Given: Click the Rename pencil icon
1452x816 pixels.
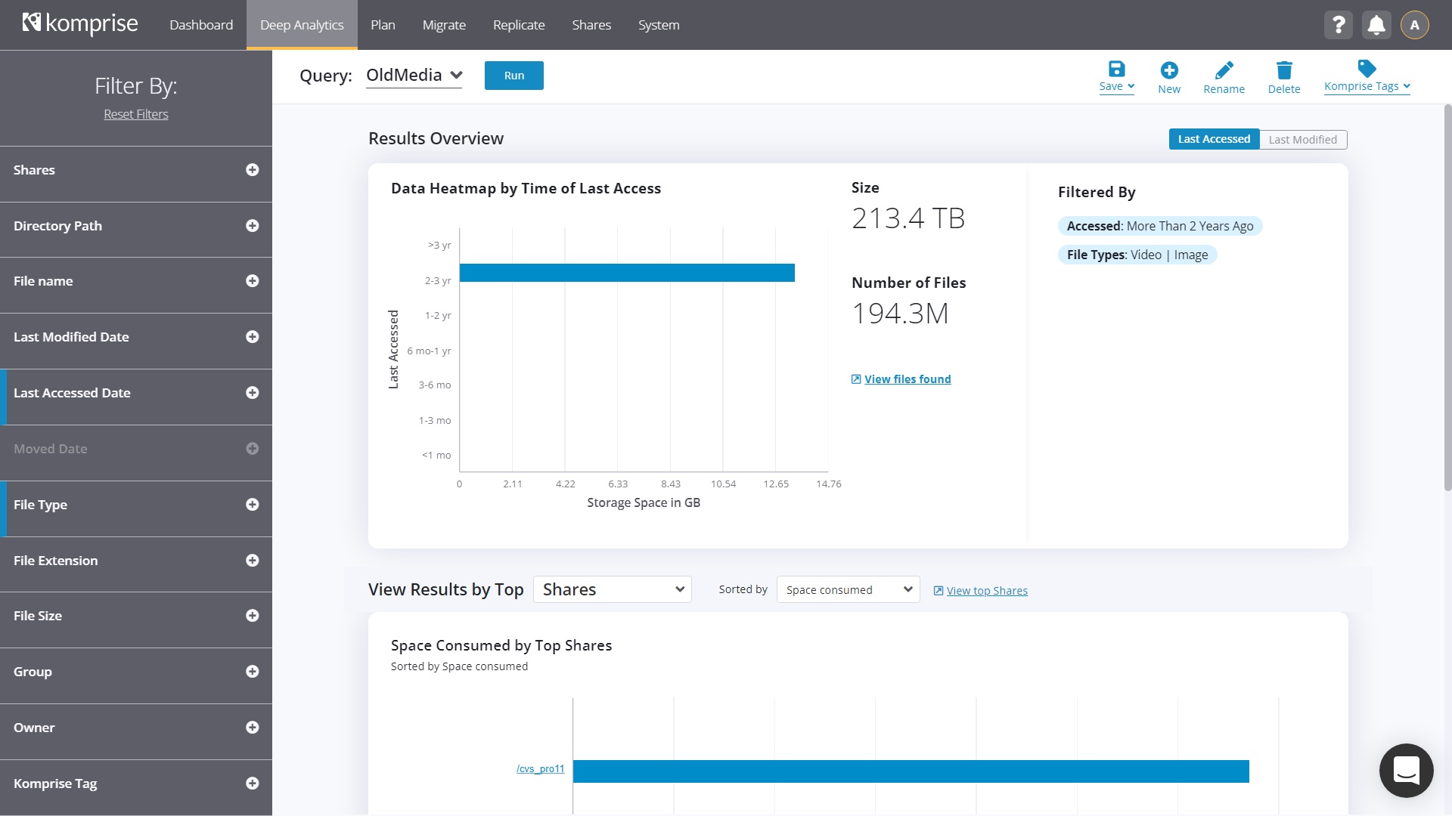Looking at the screenshot, I should (1224, 70).
